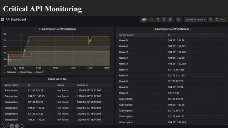This screenshot has width=228, height=128.
Task: Click first Not Found status in Failure table
Action: tap(63, 90)
